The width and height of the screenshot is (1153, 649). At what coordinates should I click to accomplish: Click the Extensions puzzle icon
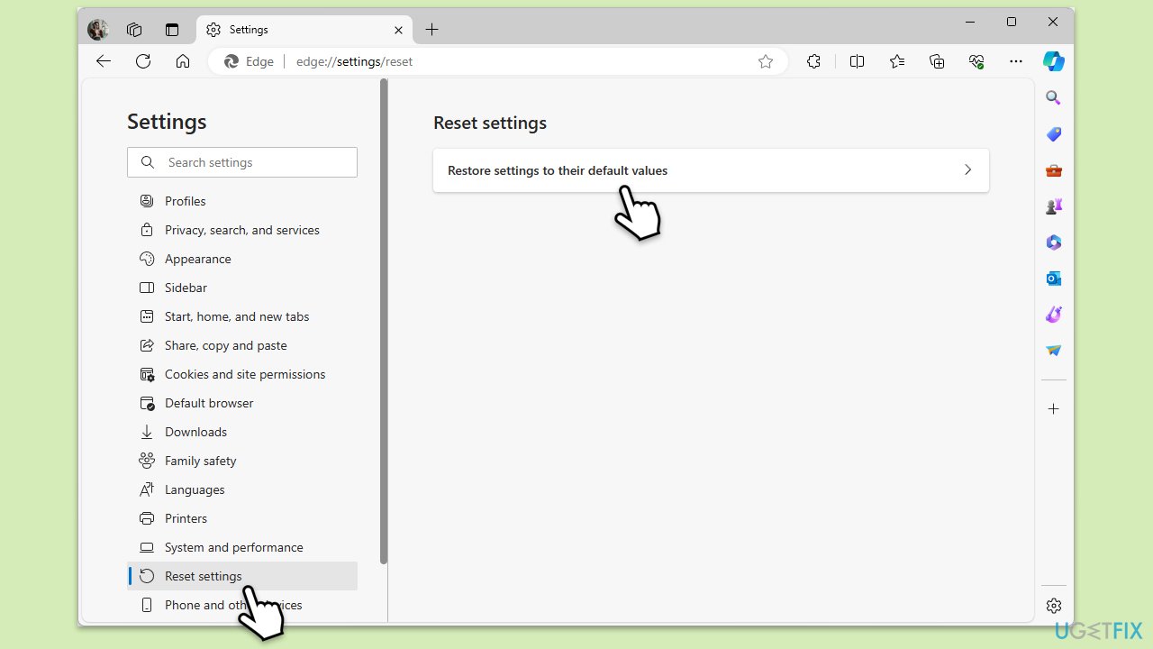pos(813,61)
